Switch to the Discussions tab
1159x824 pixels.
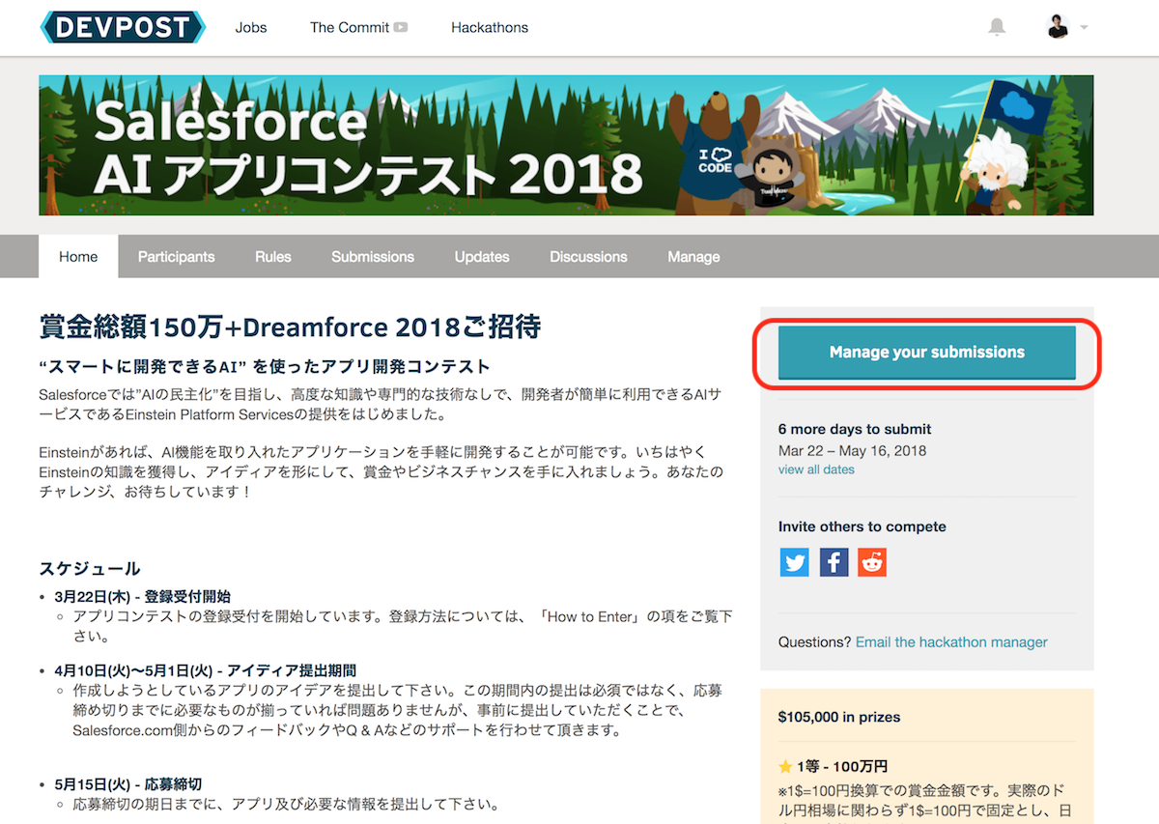pos(588,256)
